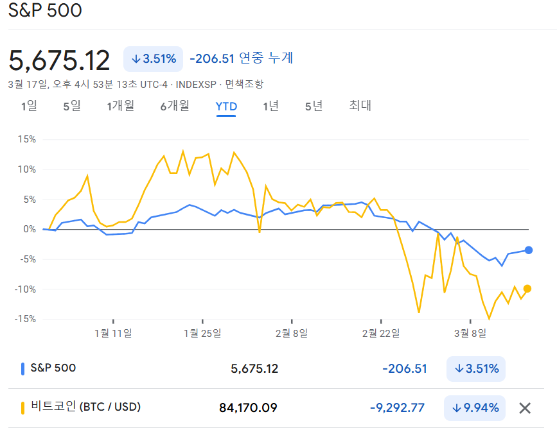The height and width of the screenshot is (437, 557).
Task: Click the blue S&P 500 color marker
Action: point(22,369)
